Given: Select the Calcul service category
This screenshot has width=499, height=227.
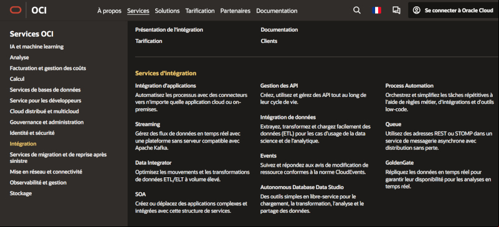Looking at the screenshot, I should [17, 79].
